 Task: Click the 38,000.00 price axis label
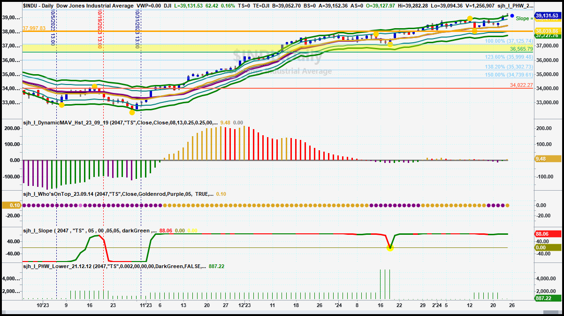[x=10, y=32]
